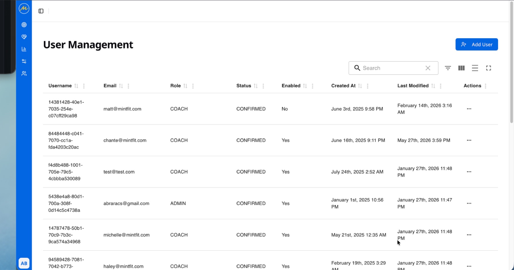The image size is (514, 270).
Task: Open Created At column options menu
Action: coord(368,86)
